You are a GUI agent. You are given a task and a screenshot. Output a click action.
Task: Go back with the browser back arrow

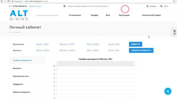point(2,1)
